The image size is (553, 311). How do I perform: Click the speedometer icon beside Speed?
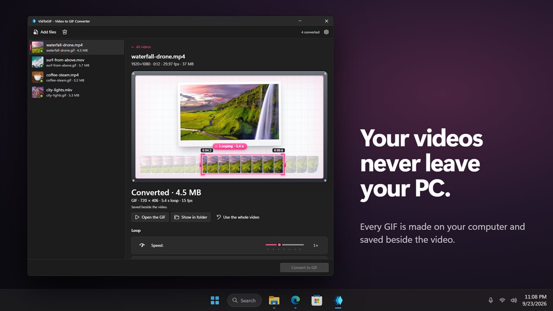(x=142, y=245)
